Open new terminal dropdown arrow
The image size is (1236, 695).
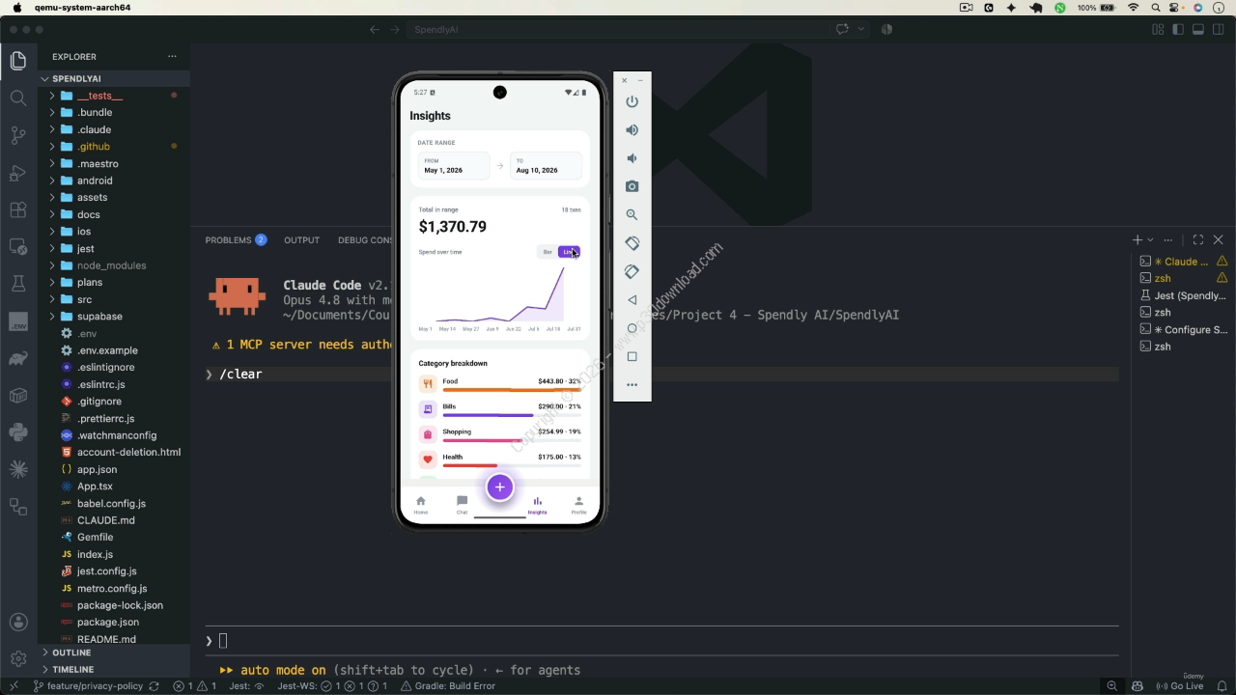pos(1150,240)
